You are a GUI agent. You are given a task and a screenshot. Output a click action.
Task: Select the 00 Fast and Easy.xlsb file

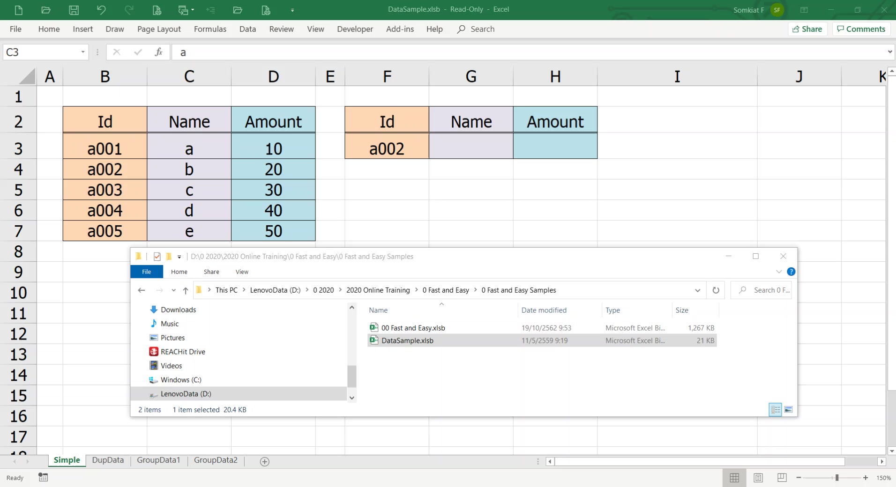pos(542,328)
